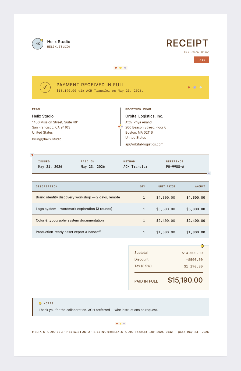241x371 pixels.
Task: Select Orbital Logistics, Inc. name
Action: point(144,116)
